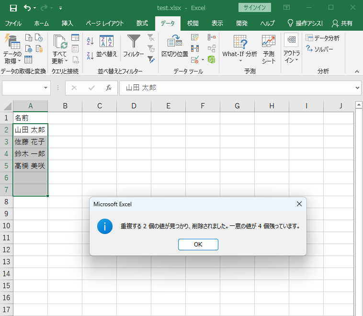This screenshot has height=316, width=363.
Task: Open the Undo history dropdown arrow
Action: pyautogui.click(x=35, y=8)
